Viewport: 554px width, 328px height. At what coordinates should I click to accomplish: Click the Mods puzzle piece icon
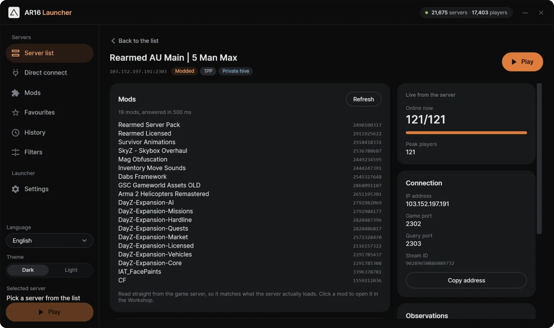[15, 93]
